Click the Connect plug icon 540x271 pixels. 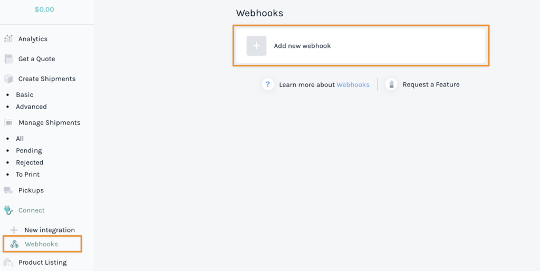[8, 210]
